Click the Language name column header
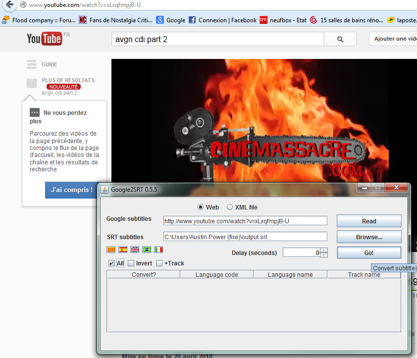Screen dimensions: 417x358 click(x=290, y=274)
